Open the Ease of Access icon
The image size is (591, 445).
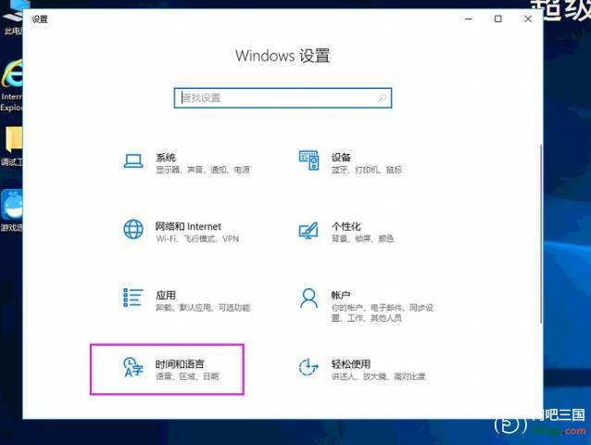(x=308, y=367)
